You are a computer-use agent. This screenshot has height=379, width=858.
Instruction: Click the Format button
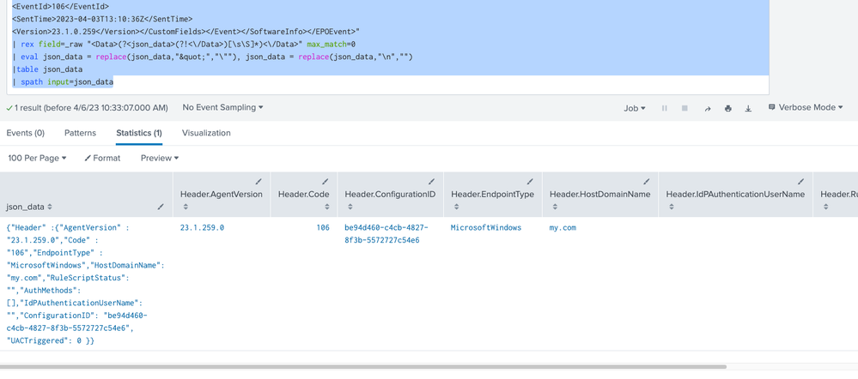[x=102, y=158]
